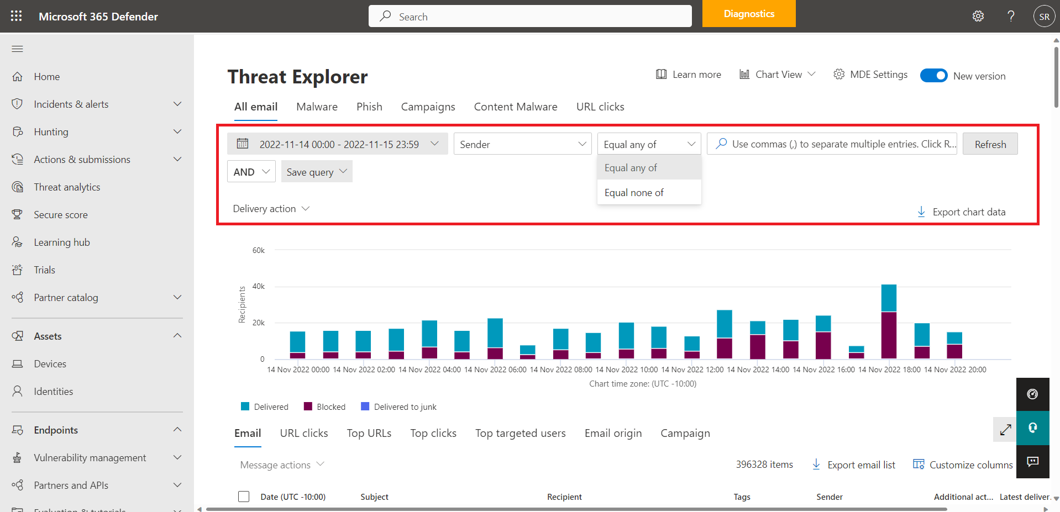Click the MDE Settings gear icon

point(839,74)
